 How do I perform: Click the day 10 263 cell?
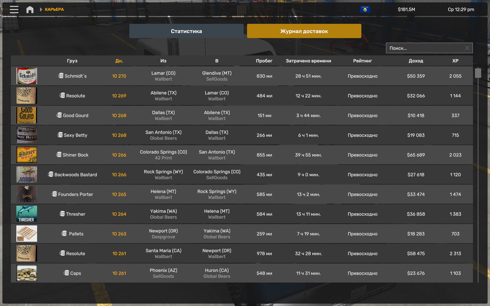point(119,234)
